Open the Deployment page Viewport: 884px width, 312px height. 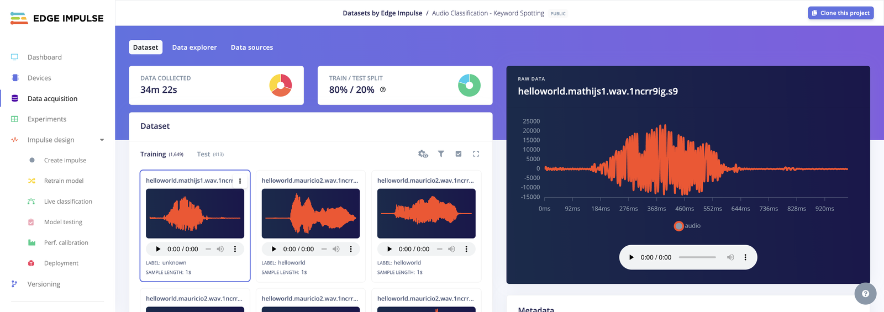[x=61, y=263]
